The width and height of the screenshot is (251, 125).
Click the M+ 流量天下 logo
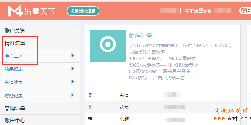[31, 11]
